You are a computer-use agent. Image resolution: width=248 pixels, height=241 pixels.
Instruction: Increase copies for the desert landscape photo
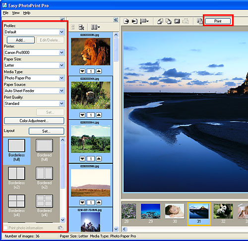click(99, 202)
